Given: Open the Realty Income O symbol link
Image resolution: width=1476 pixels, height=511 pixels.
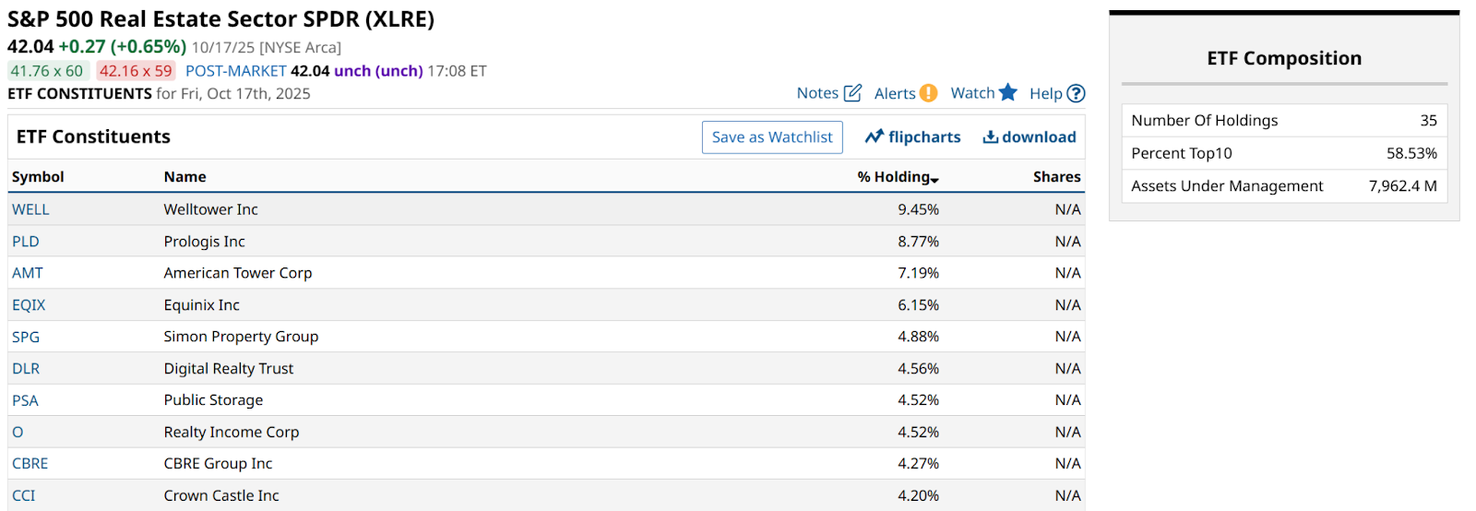Looking at the screenshot, I should pyautogui.click(x=18, y=433).
